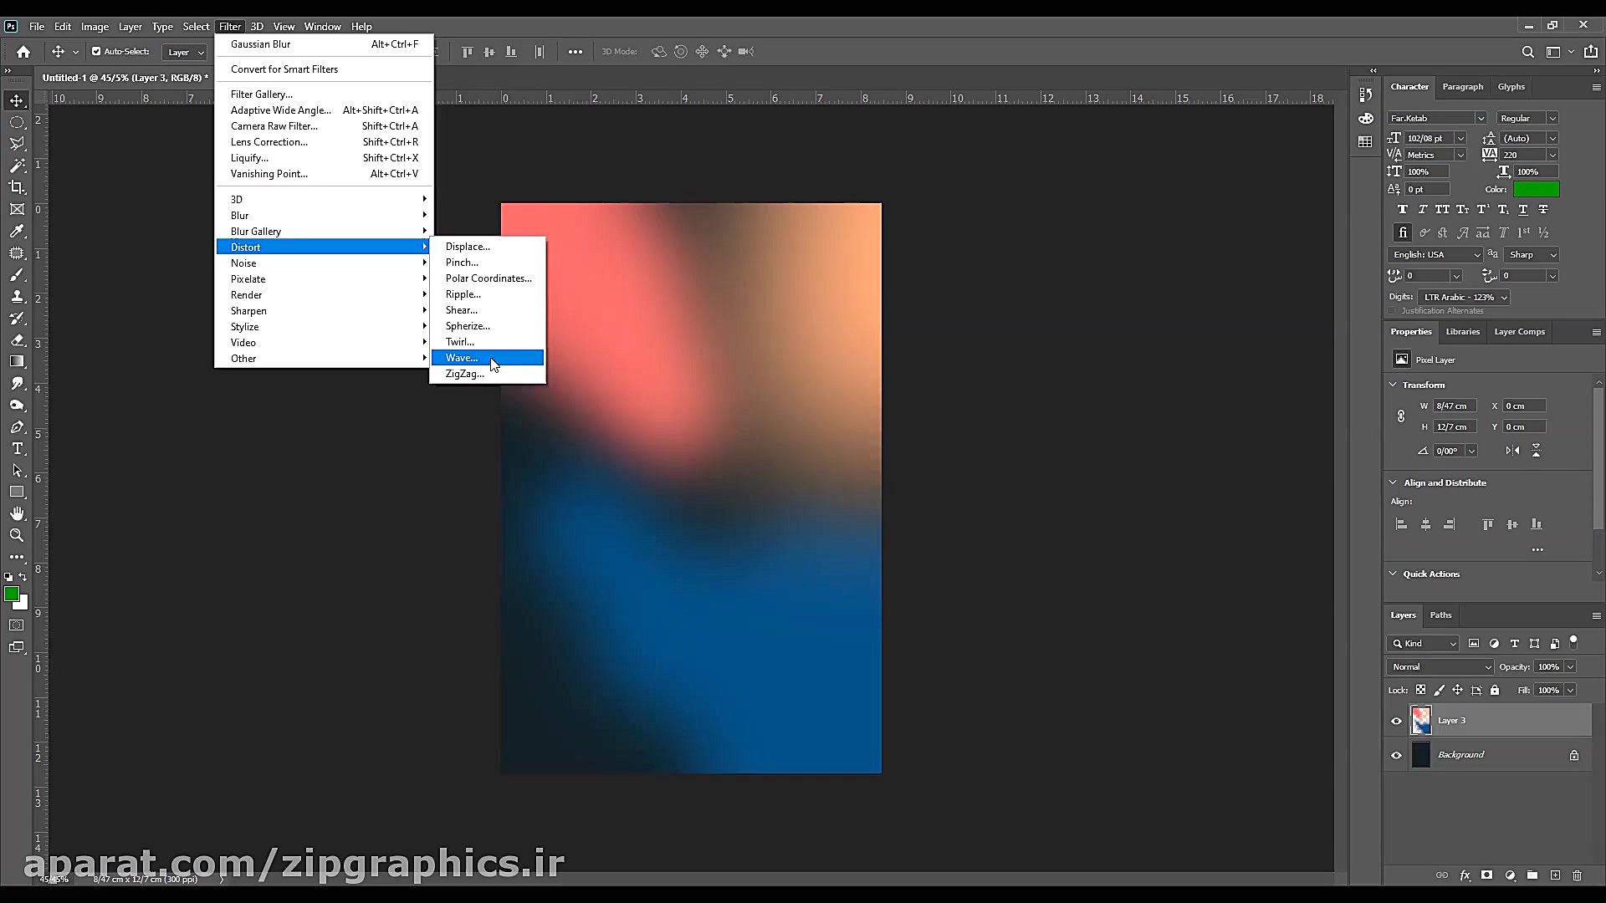Image resolution: width=1606 pixels, height=903 pixels.
Task: Open the search magnifier icon
Action: [1527, 52]
